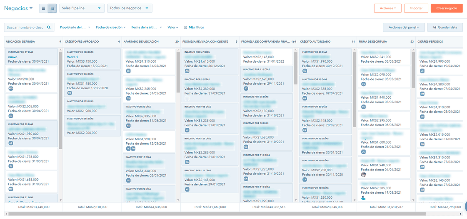Screen dimensions: 467x219
Task: Click the Crear negocio button
Action: (447, 8)
